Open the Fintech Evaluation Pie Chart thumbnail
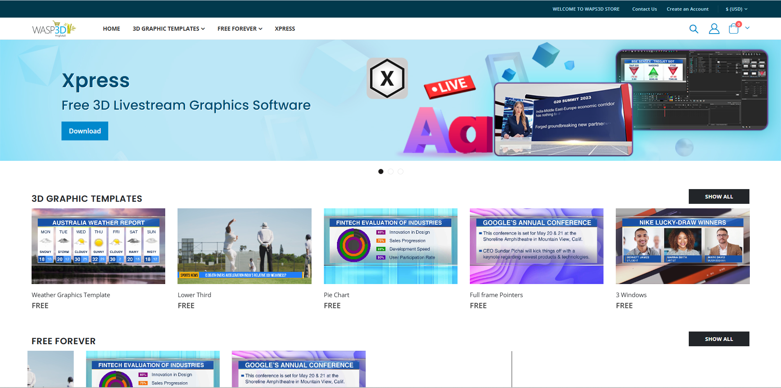The image size is (781, 388). [x=391, y=246]
